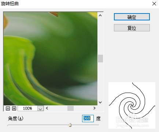The height and width of the screenshot is (132, 159).
Task: Reset settings using the 复位 button
Action: tap(132, 28)
